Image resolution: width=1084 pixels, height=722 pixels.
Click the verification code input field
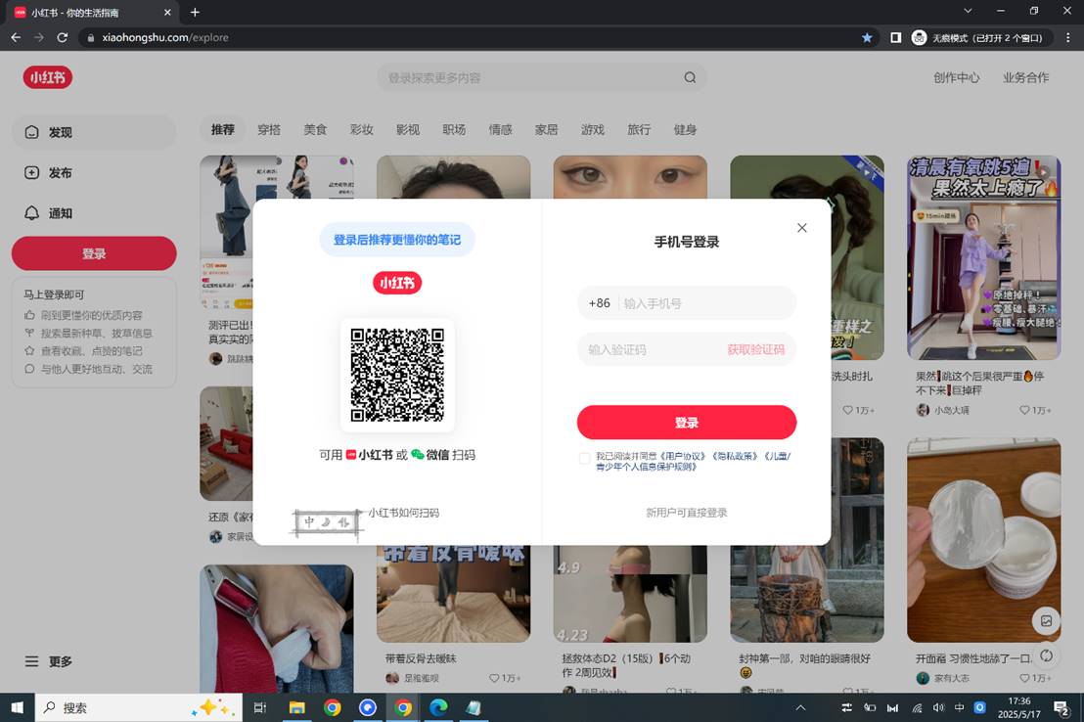coord(650,350)
